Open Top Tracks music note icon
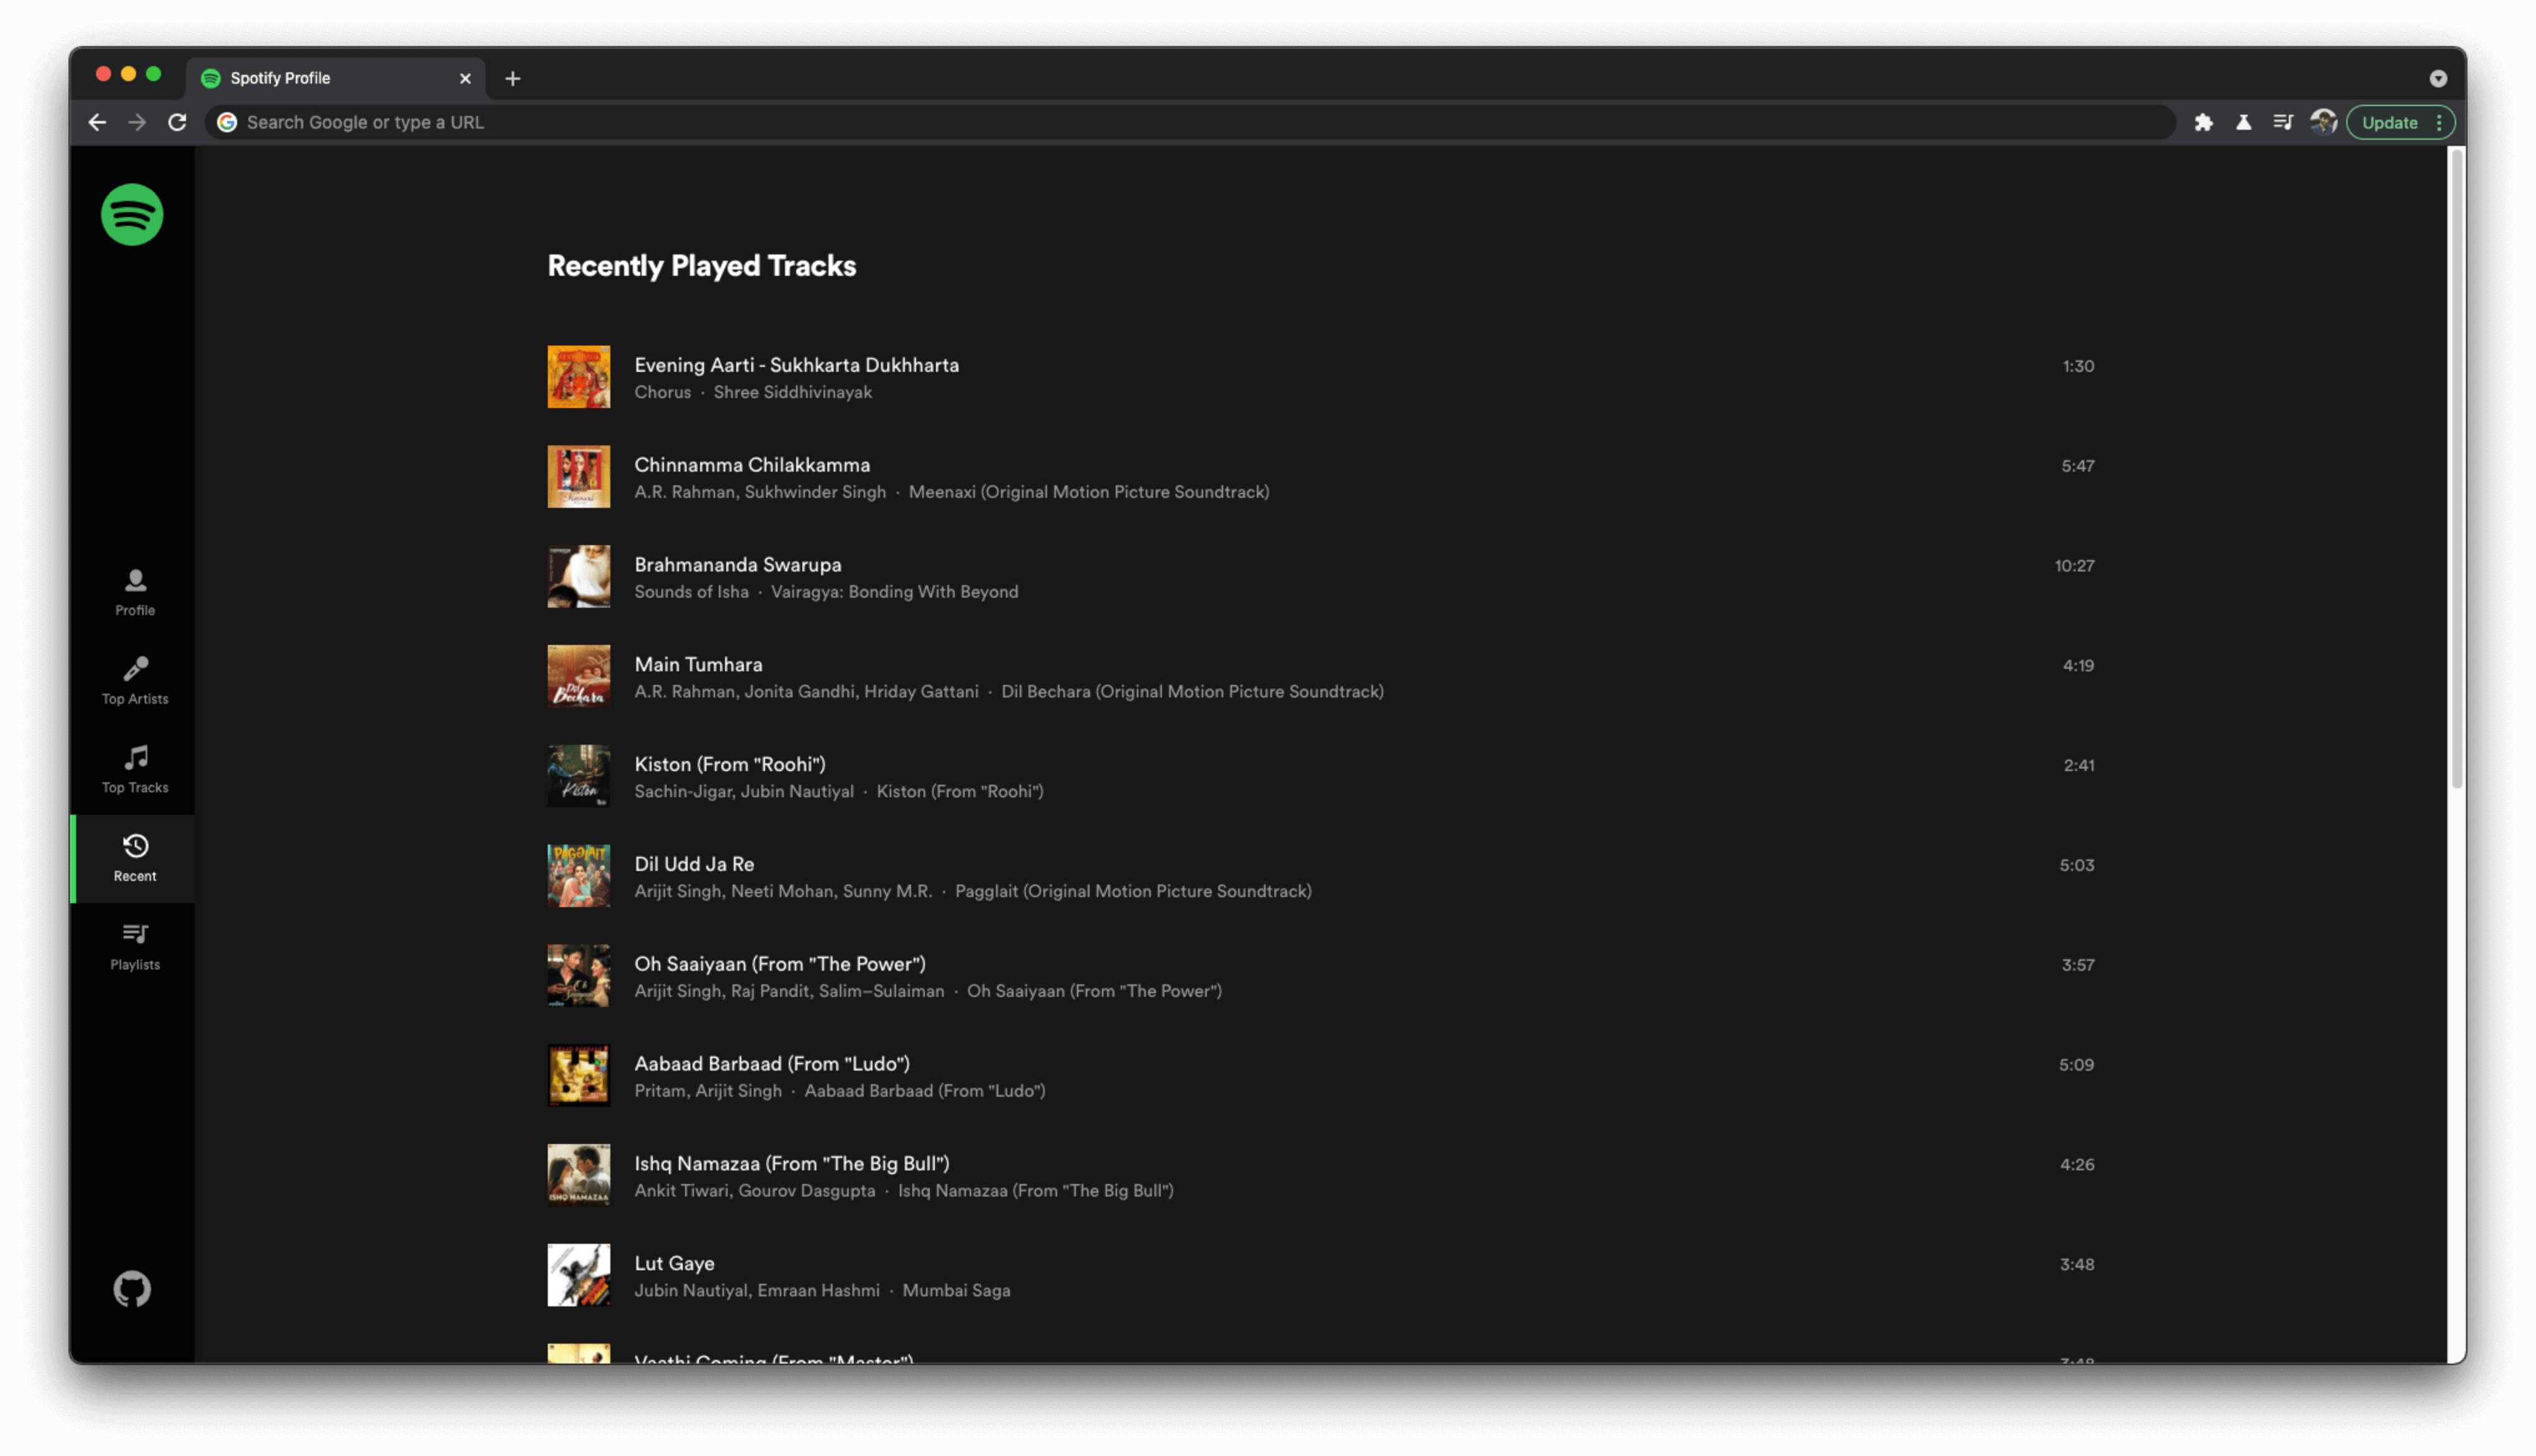 tap(135, 758)
